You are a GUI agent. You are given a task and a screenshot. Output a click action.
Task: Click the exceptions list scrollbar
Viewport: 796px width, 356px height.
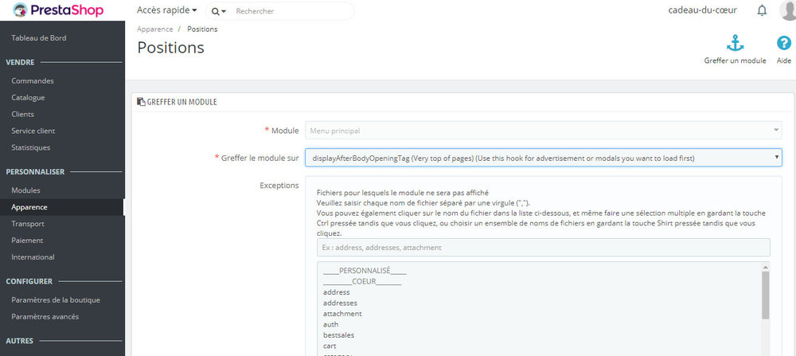[765, 295]
